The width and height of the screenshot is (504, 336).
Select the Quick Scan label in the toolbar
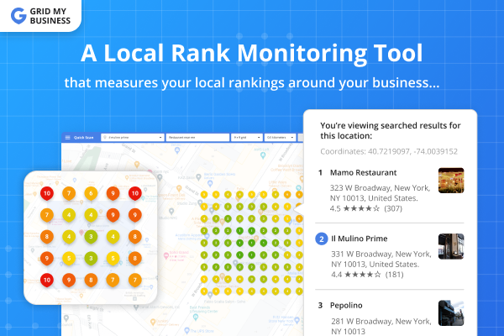point(83,138)
